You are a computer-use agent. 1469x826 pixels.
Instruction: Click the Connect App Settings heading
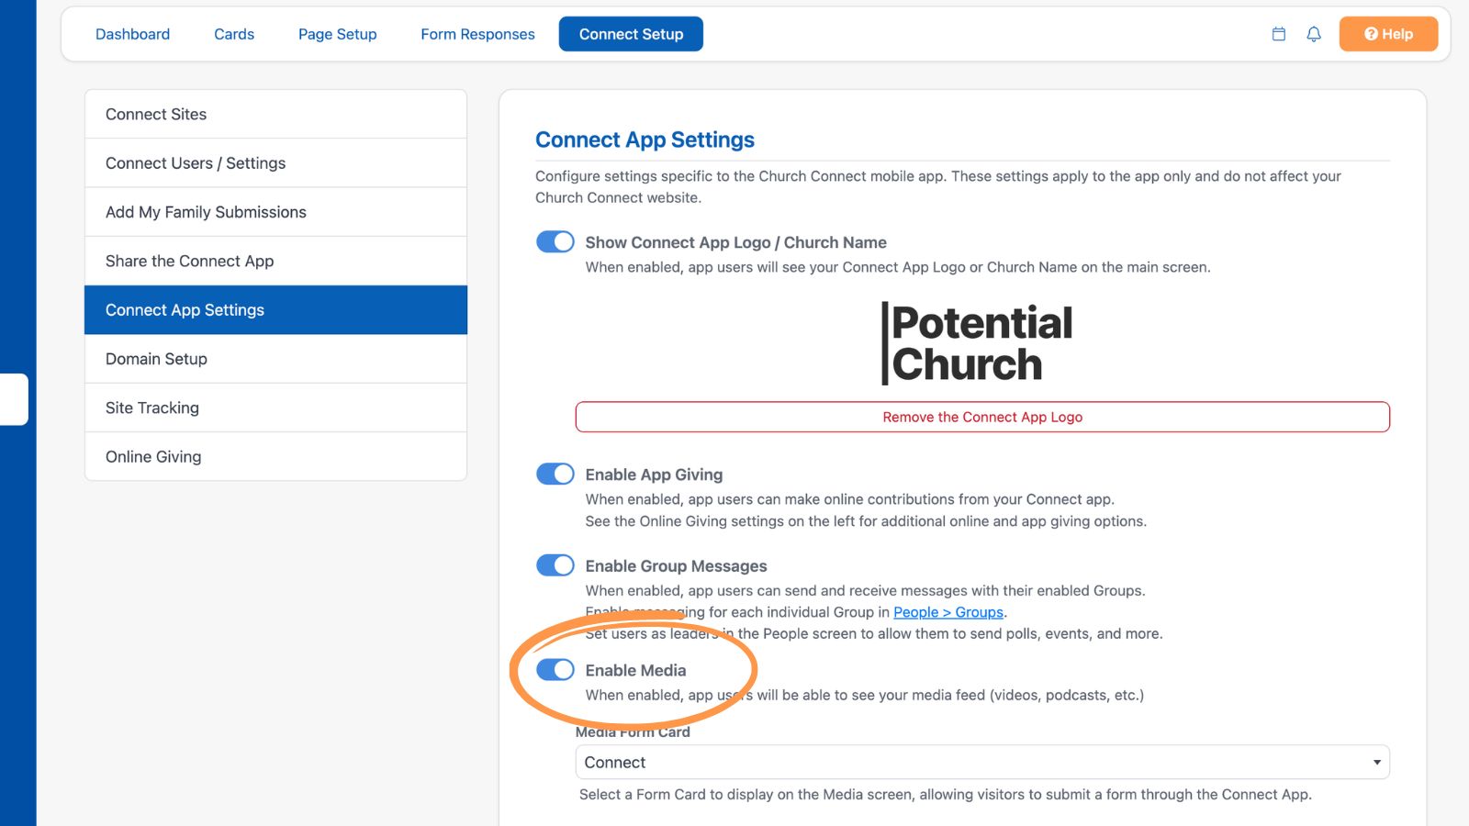point(645,140)
